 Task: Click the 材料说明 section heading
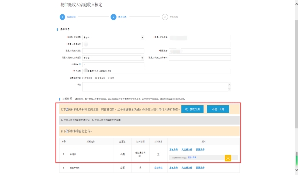pyautogui.click(x=67, y=99)
